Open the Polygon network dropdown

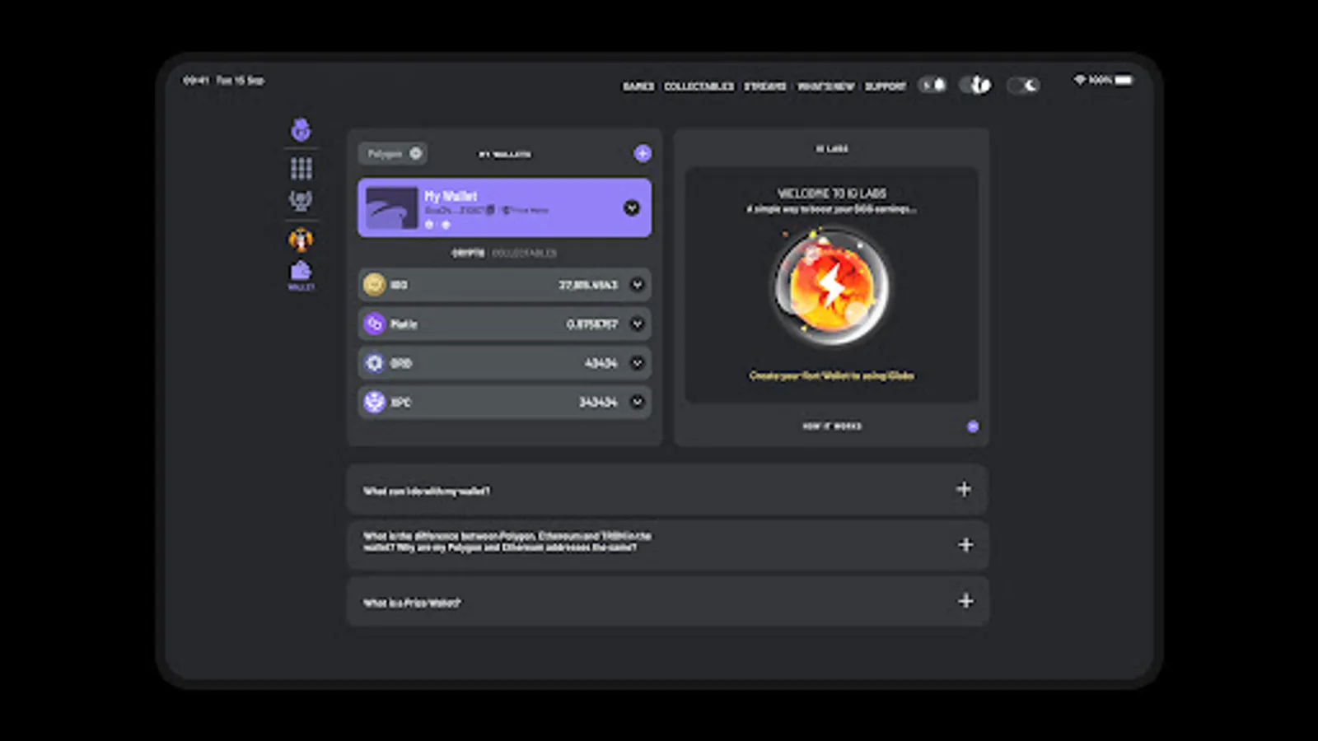click(x=392, y=153)
